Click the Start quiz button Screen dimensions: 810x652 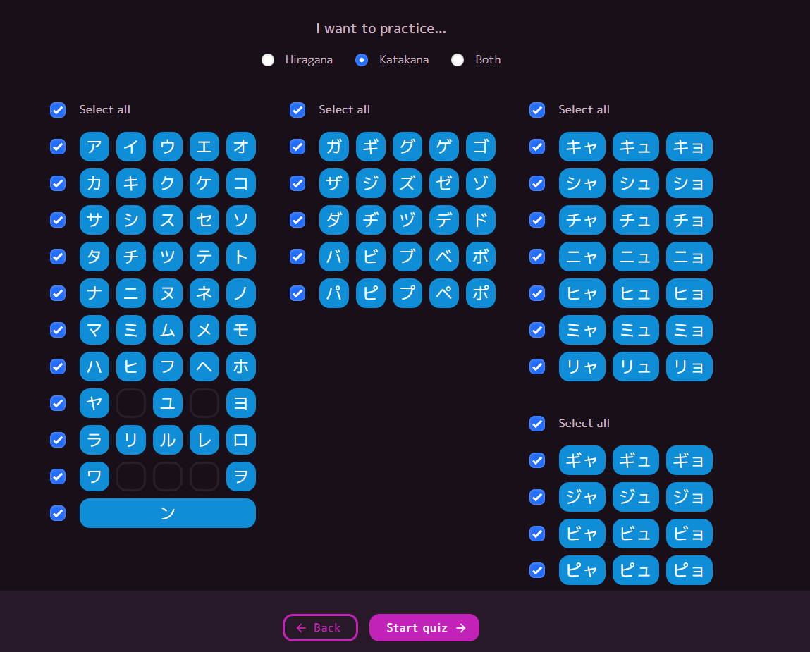point(424,627)
